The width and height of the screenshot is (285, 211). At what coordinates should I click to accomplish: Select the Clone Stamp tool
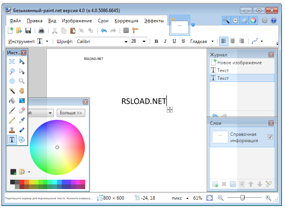[12, 130]
